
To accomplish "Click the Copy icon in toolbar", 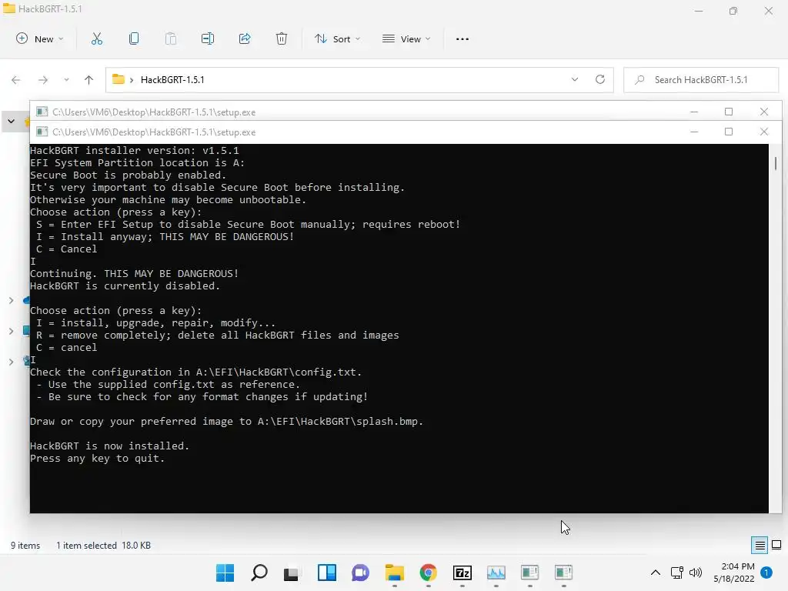I will click(134, 38).
